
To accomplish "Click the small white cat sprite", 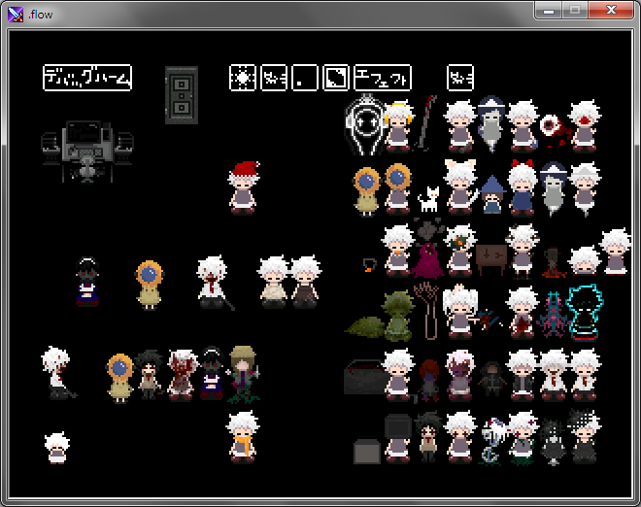I will [429, 199].
